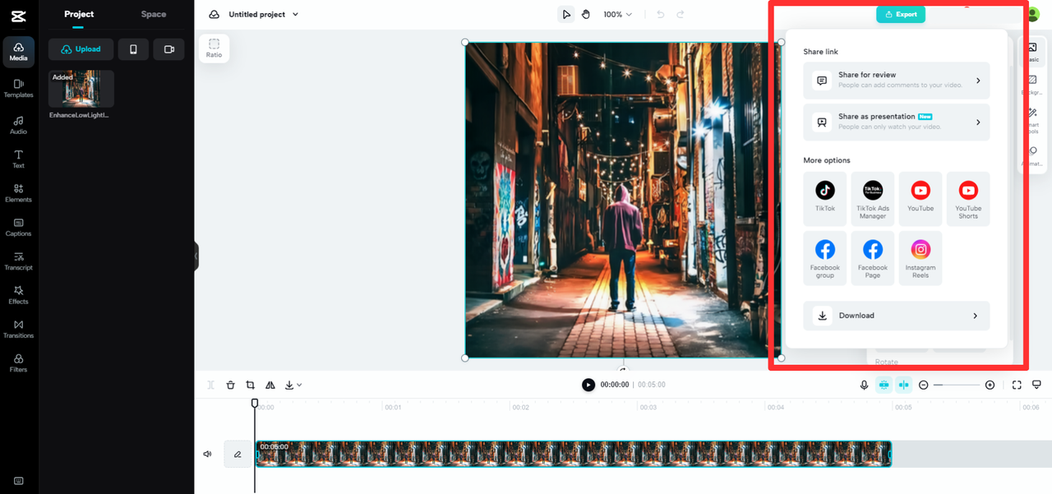
Task: Toggle the timeline auto-align preview-axis button
Action: tap(903, 385)
